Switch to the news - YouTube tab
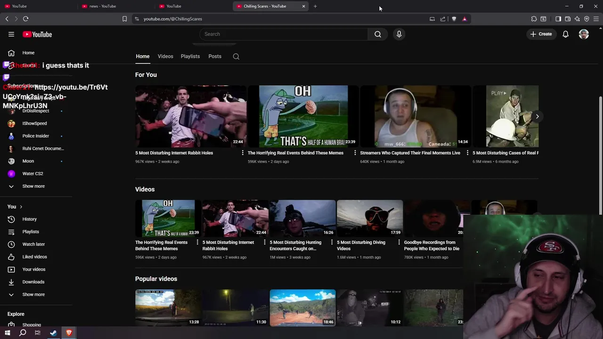Image resolution: width=603 pixels, height=339 pixels. tap(102, 6)
